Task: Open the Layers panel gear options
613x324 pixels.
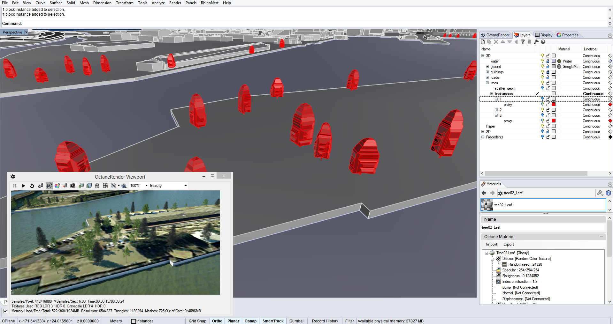Action: point(610,36)
